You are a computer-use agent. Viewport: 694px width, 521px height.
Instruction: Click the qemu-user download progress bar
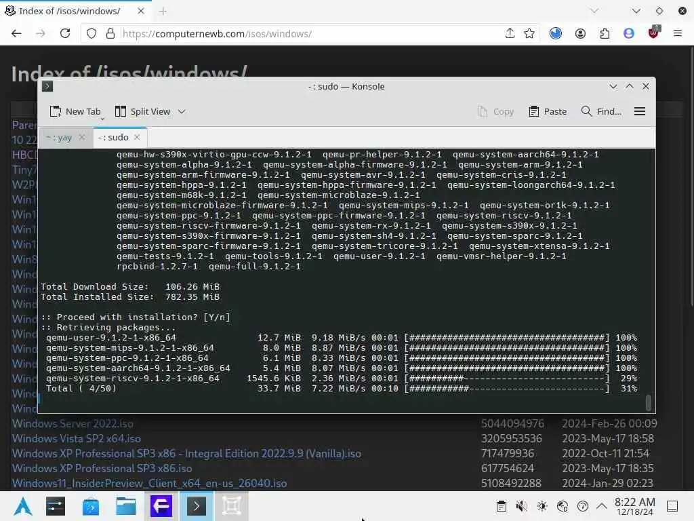[x=507, y=338]
